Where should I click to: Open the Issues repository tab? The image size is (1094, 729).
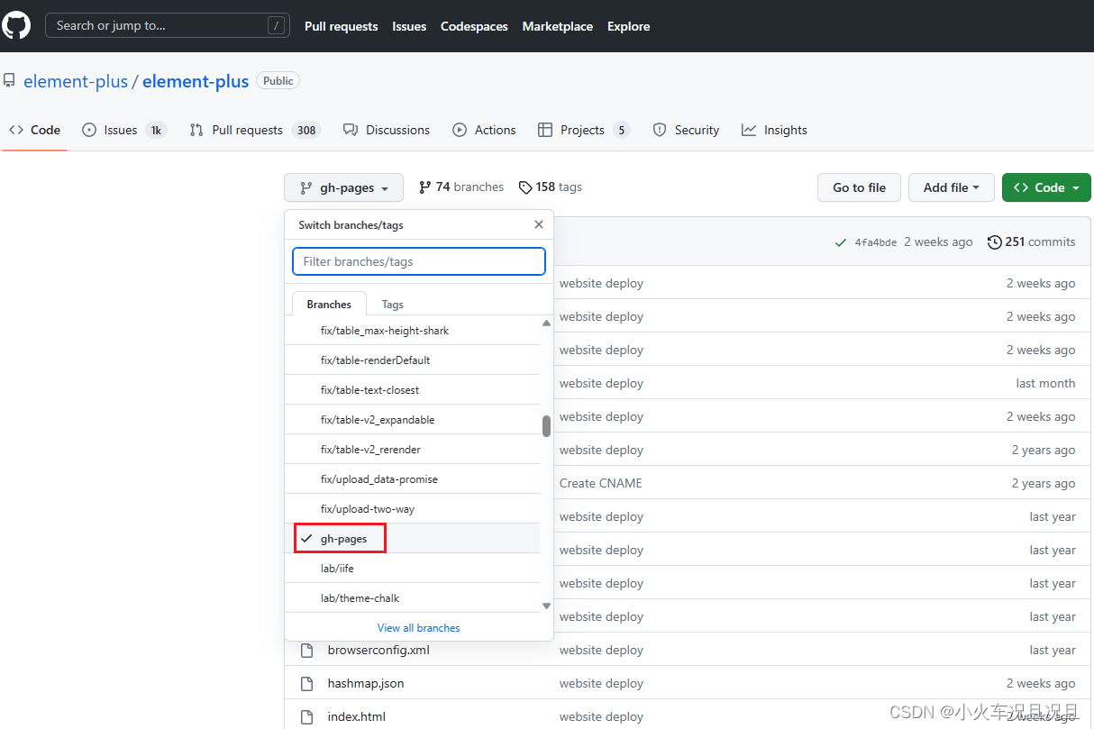pyautogui.click(x=123, y=130)
